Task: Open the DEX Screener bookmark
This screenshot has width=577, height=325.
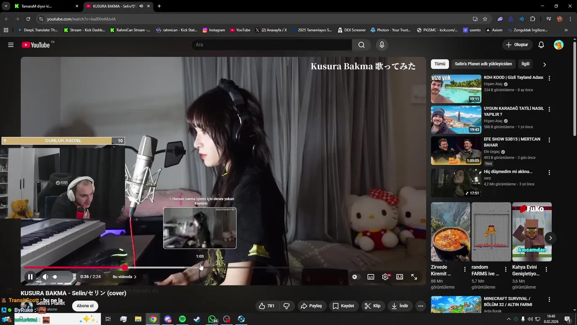Action: point(352,30)
